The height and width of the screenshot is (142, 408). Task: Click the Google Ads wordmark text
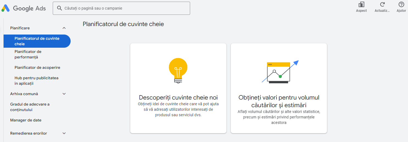point(29,8)
